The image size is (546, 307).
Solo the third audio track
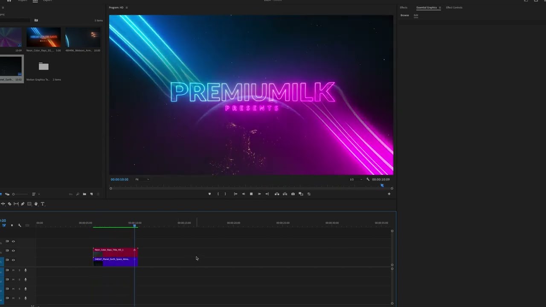(19, 289)
